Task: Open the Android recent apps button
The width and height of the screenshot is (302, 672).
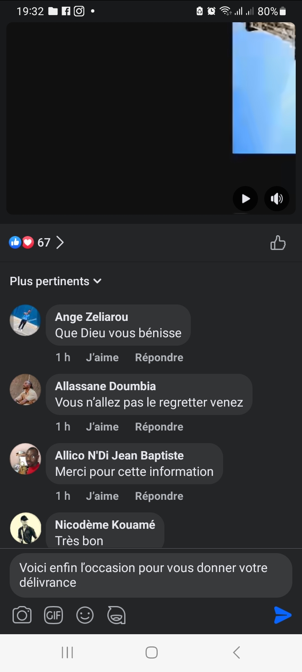Action: click(67, 652)
